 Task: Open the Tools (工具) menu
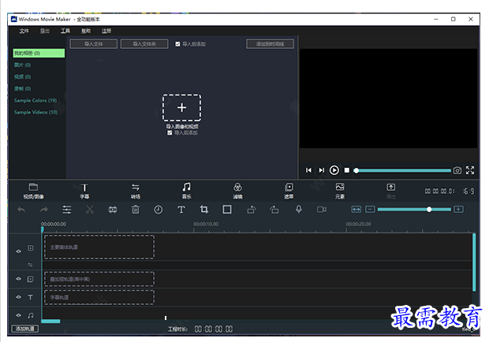[65, 31]
